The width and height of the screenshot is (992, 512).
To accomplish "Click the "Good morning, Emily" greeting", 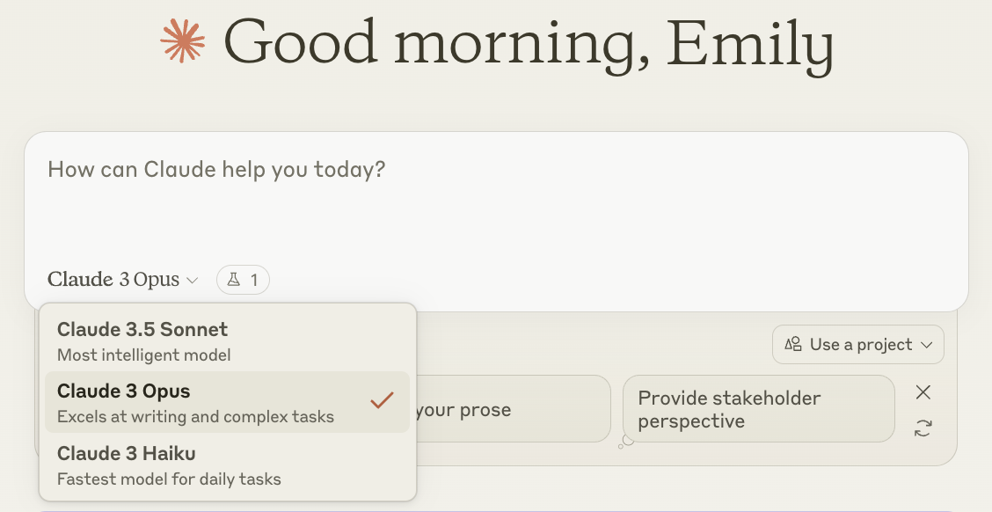I will [x=528, y=42].
